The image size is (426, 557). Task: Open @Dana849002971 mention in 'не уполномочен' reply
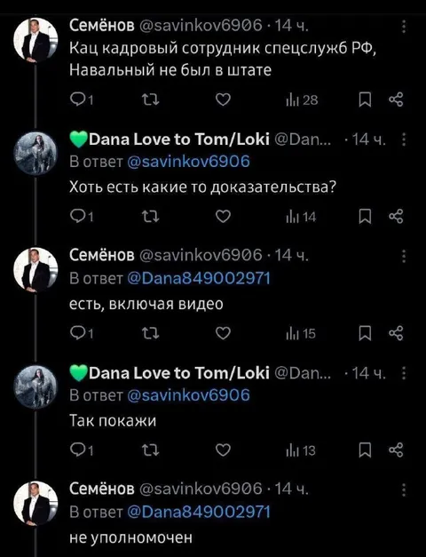point(199,512)
